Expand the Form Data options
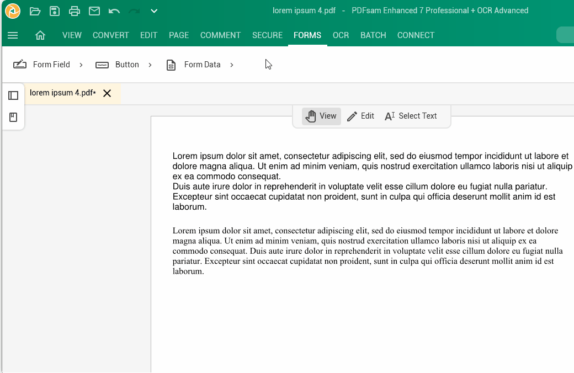The height and width of the screenshot is (373, 574). tap(231, 65)
